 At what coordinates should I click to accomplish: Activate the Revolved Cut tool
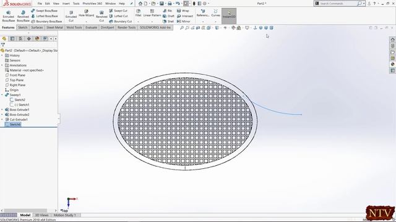101,17
